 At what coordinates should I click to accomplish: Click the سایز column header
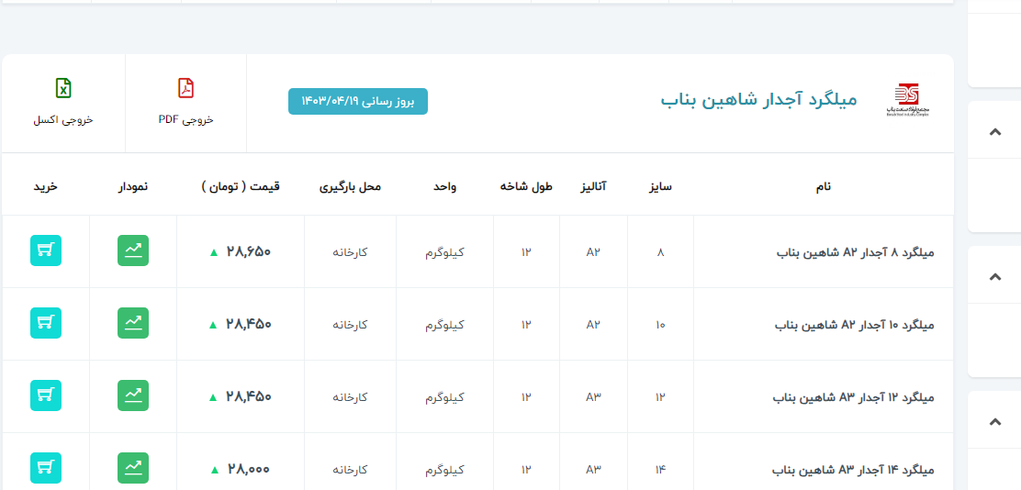(660, 187)
